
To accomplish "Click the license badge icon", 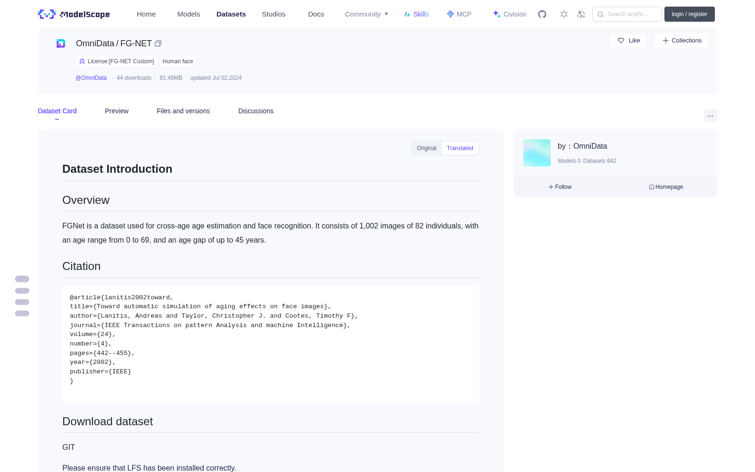I will pyautogui.click(x=82, y=61).
